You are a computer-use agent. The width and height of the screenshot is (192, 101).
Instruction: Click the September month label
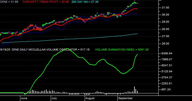pyautogui.click(x=126, y=98)
